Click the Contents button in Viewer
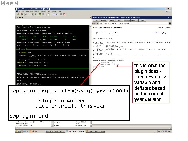 click(x=127, y=21)
